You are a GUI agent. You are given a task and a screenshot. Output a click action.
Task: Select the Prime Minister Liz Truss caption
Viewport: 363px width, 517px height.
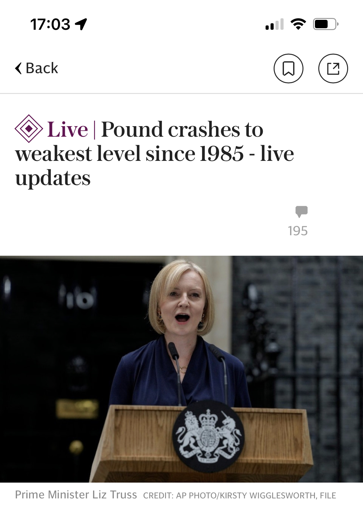[x=76, y=495]
